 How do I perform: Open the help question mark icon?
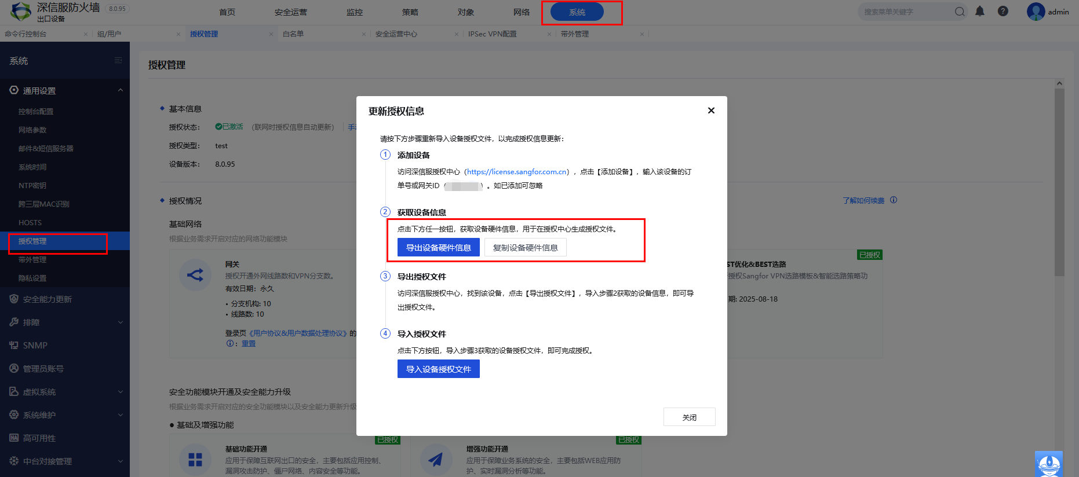point(1003,12)
